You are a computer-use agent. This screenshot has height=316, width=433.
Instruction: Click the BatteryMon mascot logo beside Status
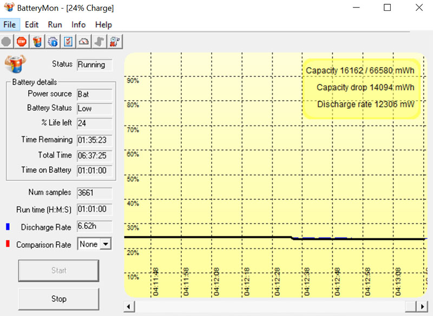coord(15,64)
